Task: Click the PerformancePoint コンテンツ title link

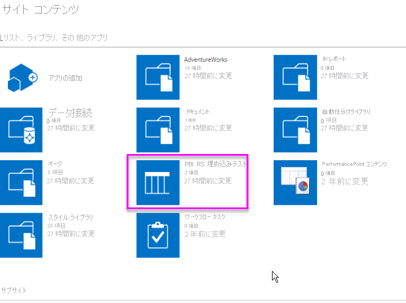Action: (x=354, y=164)
